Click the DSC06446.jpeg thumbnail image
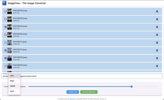Image resolution: width=164 pixels, height=100 pixels. point(9,19)
